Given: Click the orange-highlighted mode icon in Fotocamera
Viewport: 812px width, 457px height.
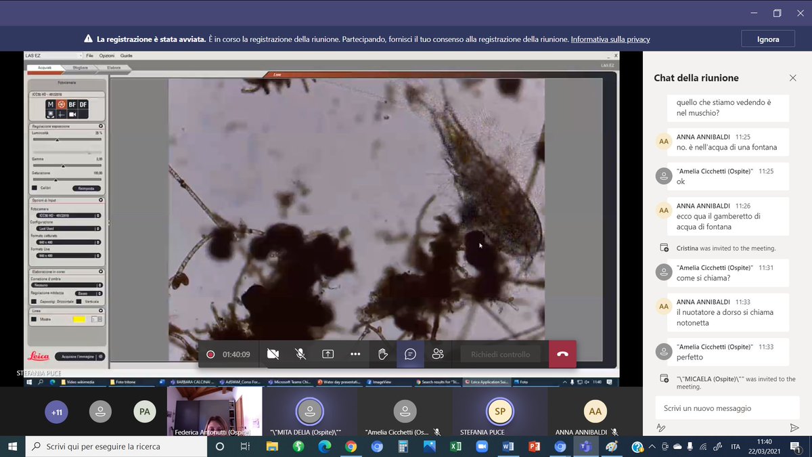Looking at the screenshot, I should (x=62, y=105).
